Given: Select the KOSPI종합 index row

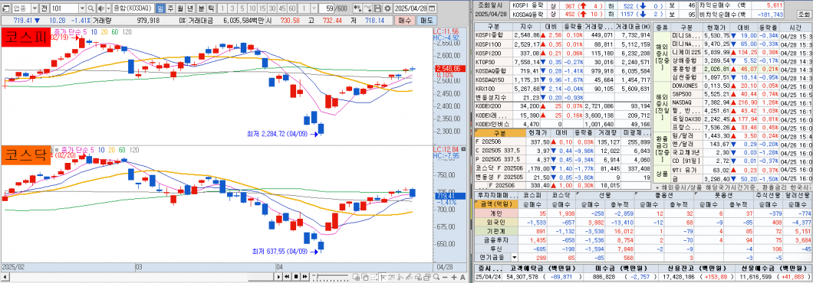Looking at the screenshot, I should (x=563, y=35).
